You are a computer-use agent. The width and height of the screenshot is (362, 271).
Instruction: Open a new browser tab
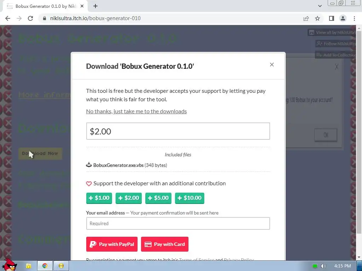coord(95,6)
